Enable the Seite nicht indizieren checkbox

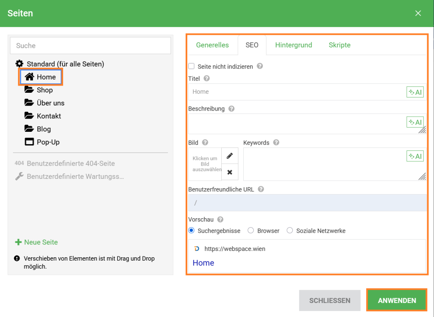192,67
